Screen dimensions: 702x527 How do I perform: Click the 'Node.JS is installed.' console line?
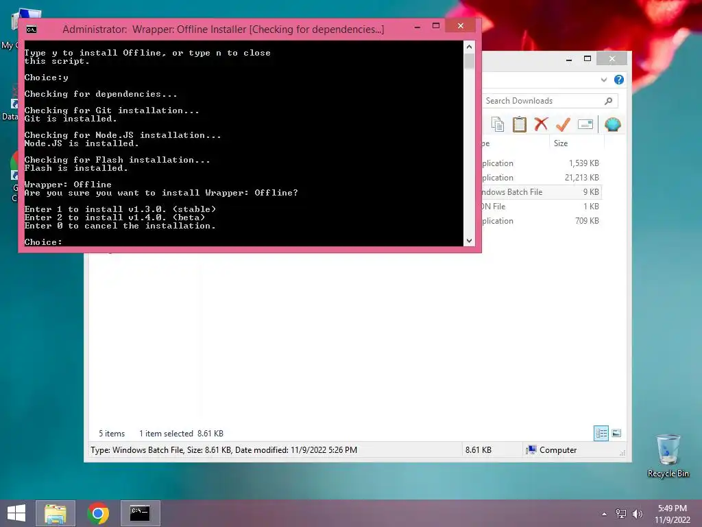pos(82,143)
